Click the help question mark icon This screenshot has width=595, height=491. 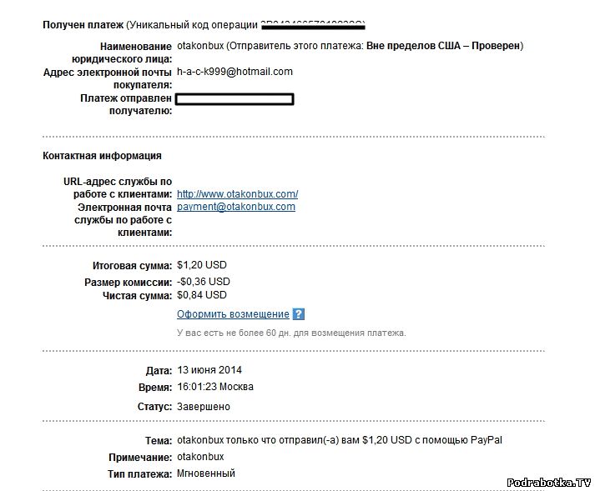pos(299,314)
